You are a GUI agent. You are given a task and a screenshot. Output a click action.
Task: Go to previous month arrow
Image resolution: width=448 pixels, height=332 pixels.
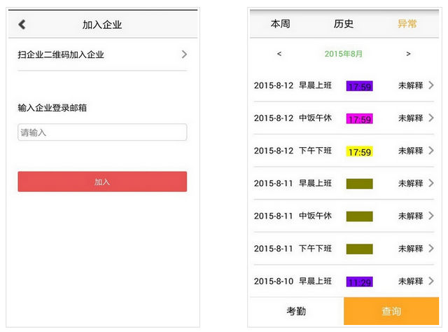pyautogui.click(x=279, y=54)
